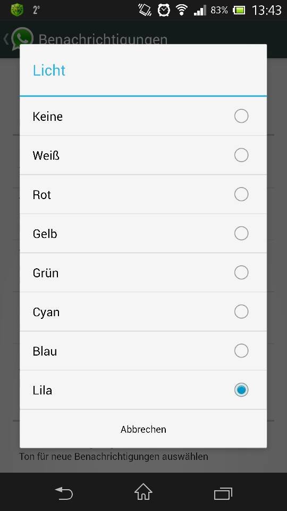Screen dimensions: 287x511
Task: Tap the green lion app notification icon
Action: coord(17,10)
